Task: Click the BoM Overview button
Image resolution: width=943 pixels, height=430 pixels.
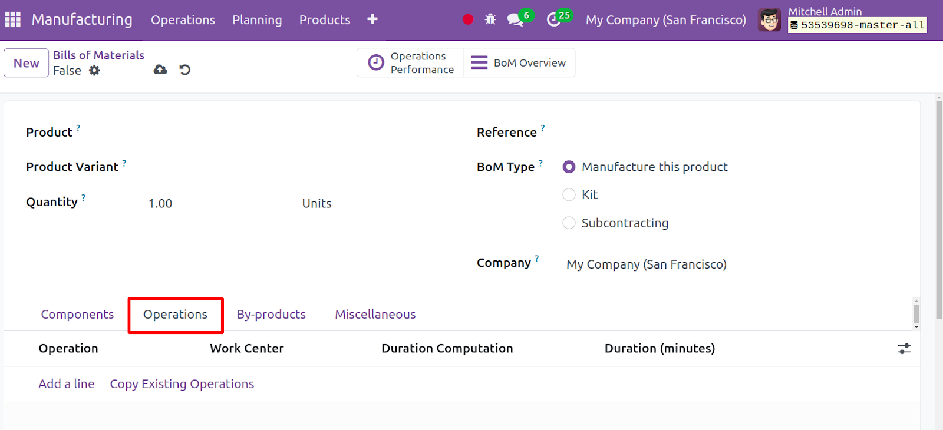Action: tap(519, 63)
